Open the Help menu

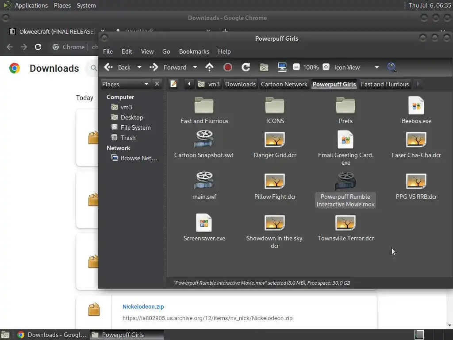[224, 51]
